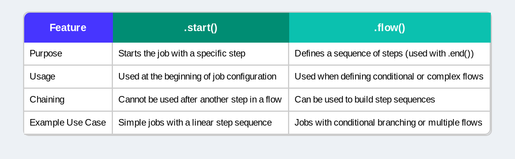Viewport: 515px width, 159px height.
Task: Select the Example Use Case row label
Action: (x=68, y=123)
